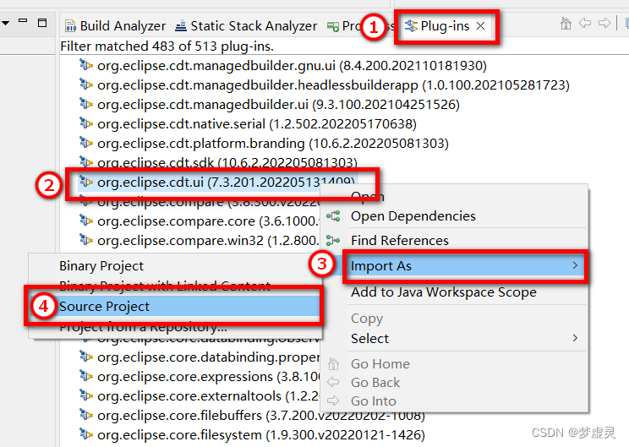
Task: Select org.eclipse.compare.core plug-in
Action: [x=199, y=221]
